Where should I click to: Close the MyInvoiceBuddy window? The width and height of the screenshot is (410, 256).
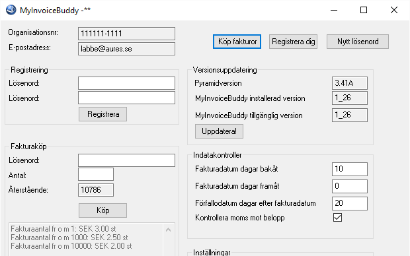point(393,10)
